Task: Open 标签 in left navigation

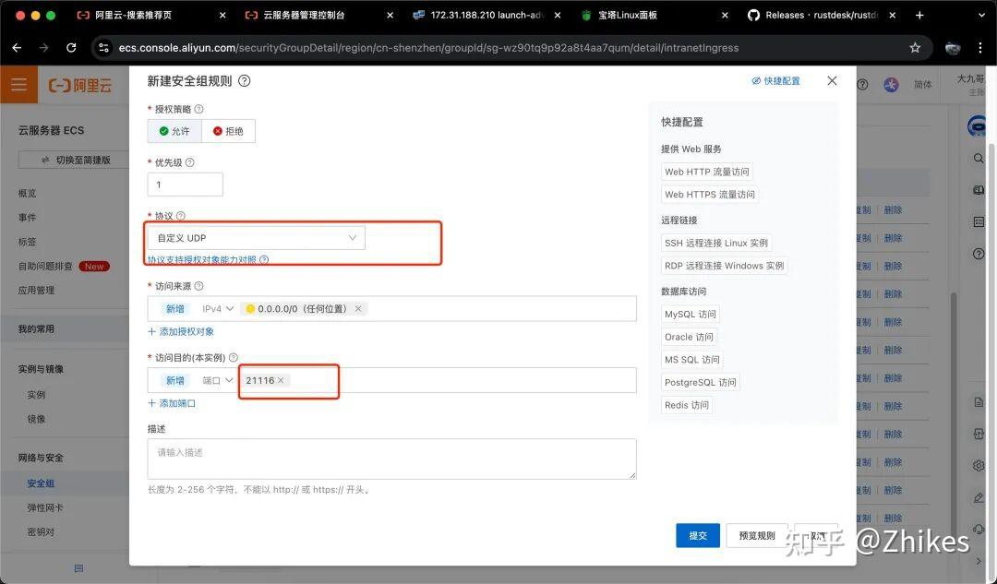Action: pos(28,242)
